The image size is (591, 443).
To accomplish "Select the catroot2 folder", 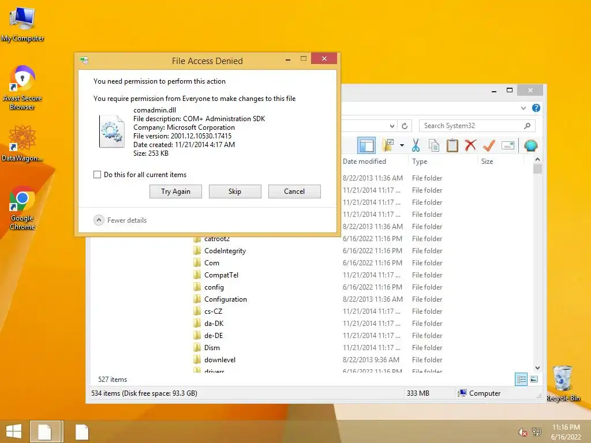I will click(217, 239).
